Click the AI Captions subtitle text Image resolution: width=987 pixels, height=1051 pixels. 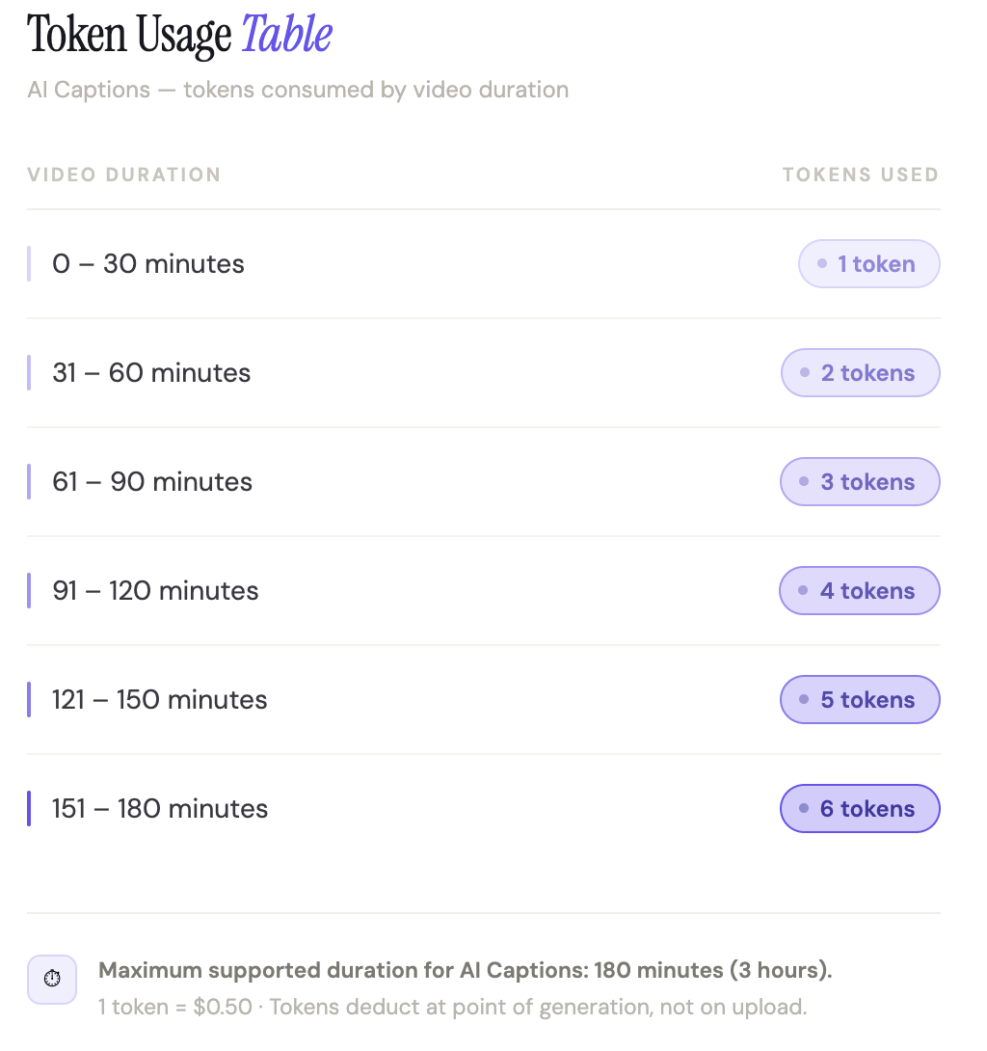pos(298,91)
